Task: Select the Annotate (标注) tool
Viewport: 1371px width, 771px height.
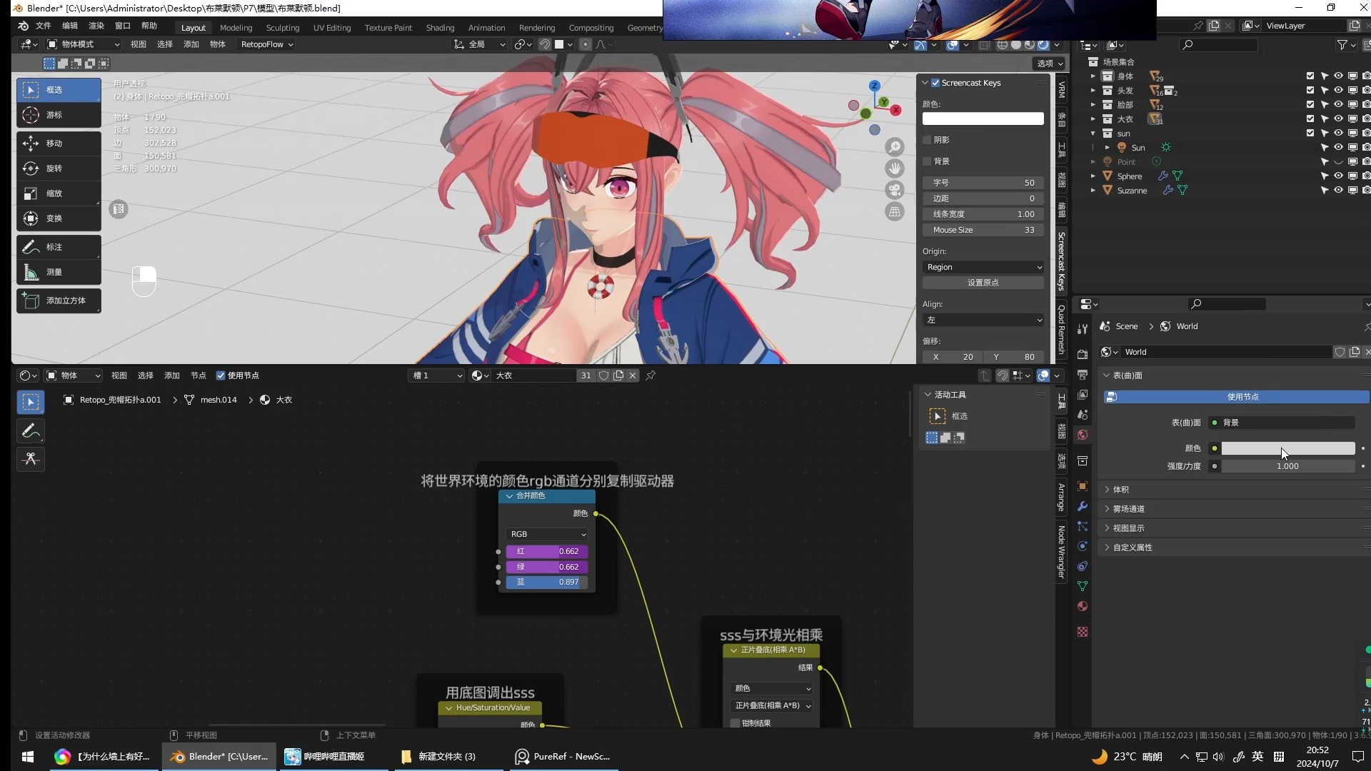Action: [x=59, y=247]
